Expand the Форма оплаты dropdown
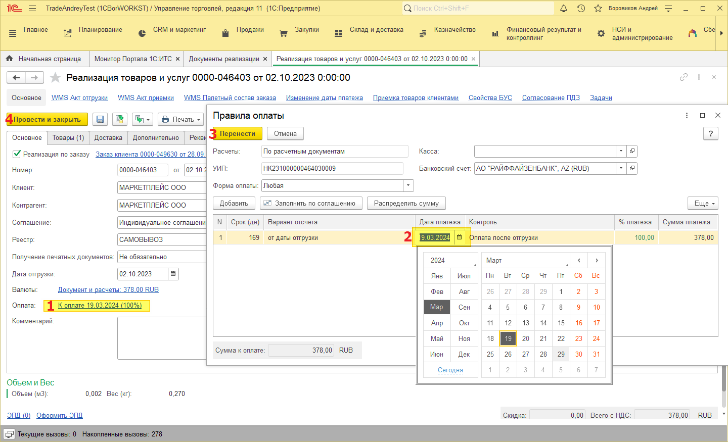The height and width of the screenshot is (442, 728). point(408,186)
